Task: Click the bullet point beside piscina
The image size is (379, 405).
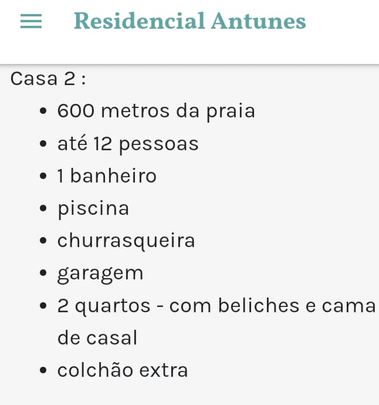Action: click(43, 209)
